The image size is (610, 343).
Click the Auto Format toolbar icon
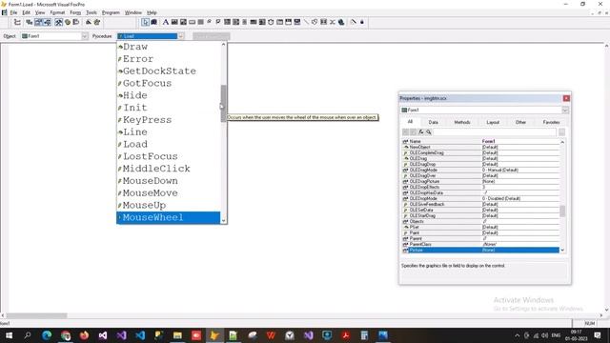tap(96, 22)
